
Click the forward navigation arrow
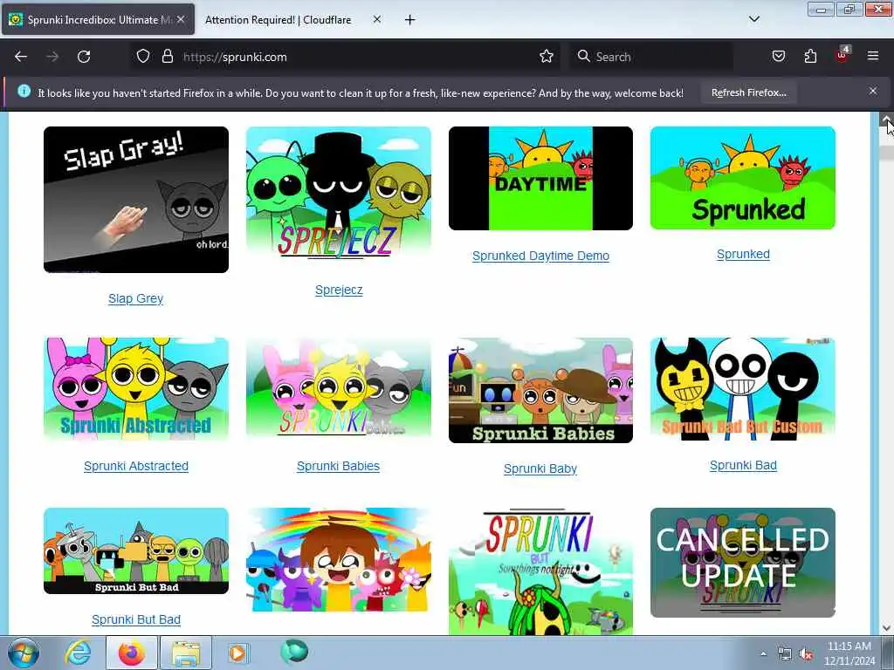[52, 57]
